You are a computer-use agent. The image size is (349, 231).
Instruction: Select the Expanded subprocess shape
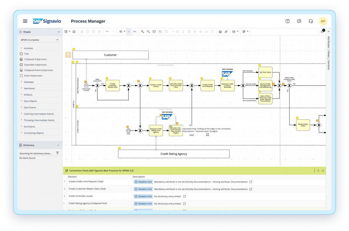click(33, 65)
